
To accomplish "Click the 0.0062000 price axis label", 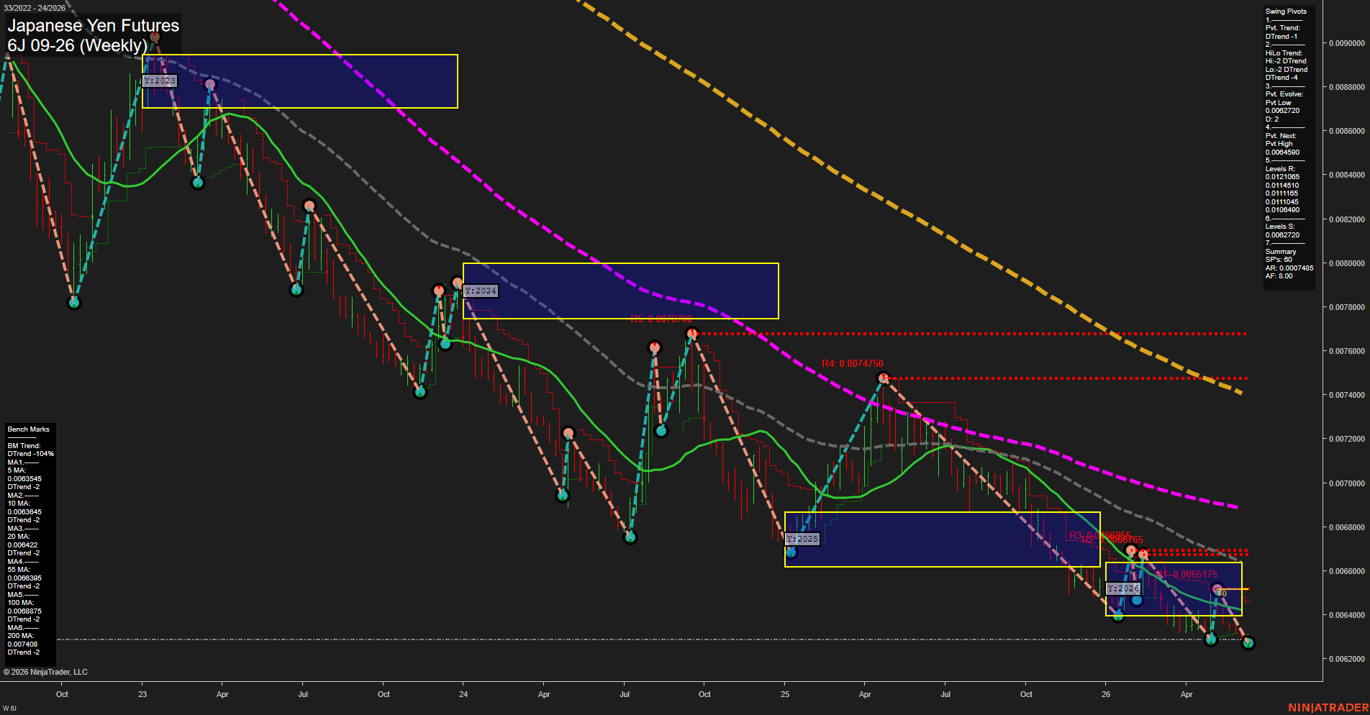I will (x=1346, y=659).
